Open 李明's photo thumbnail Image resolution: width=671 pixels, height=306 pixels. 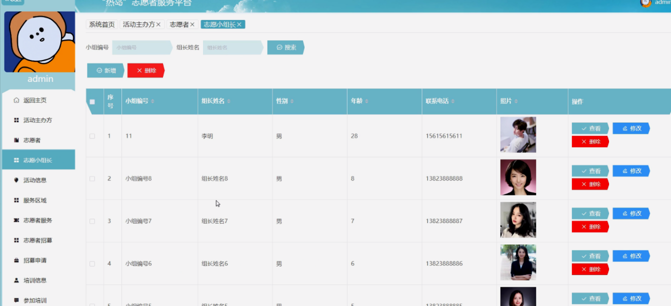point(518,134)
